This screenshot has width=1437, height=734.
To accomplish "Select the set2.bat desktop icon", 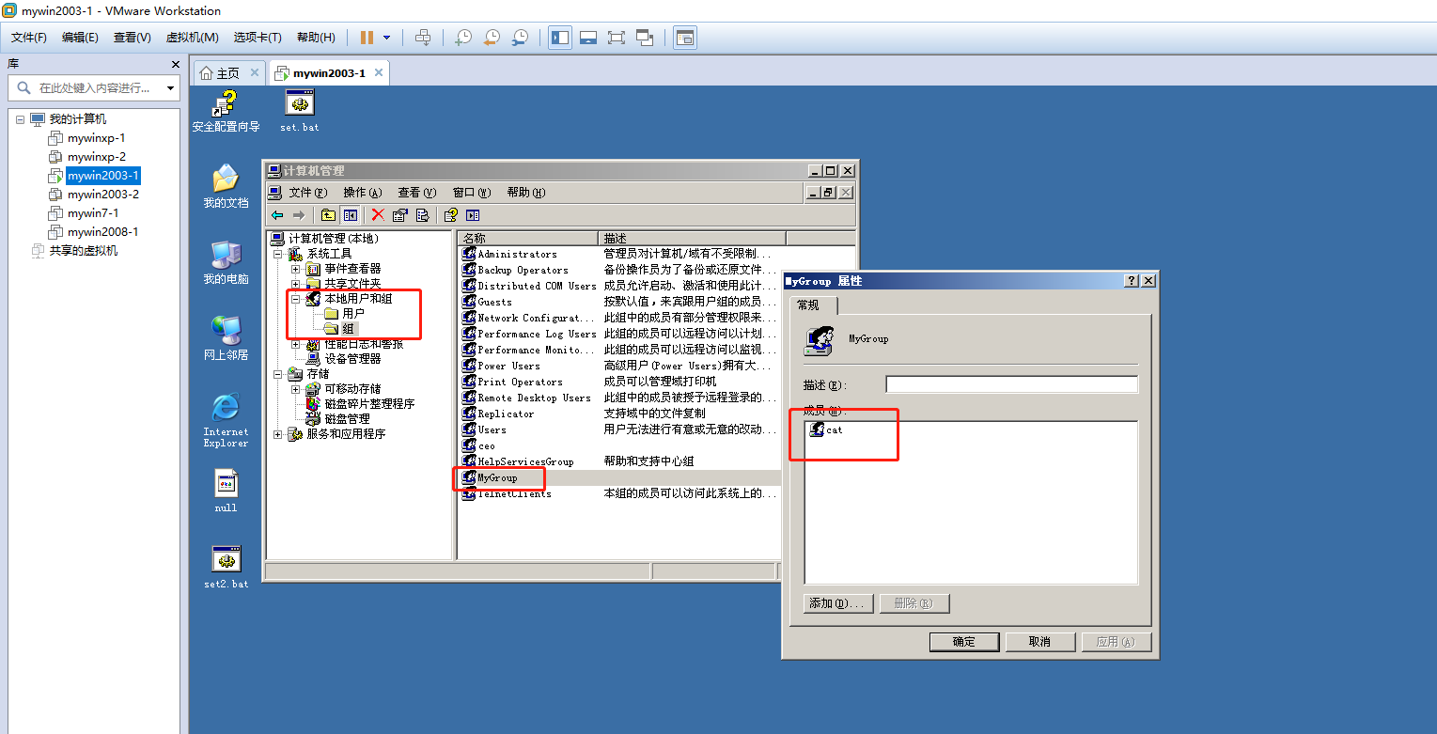I will (x=226, y=567).
